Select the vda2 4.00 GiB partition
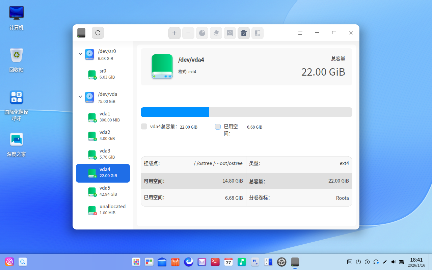This screenshot has height=270, width=432. click(x=103, y=135)
